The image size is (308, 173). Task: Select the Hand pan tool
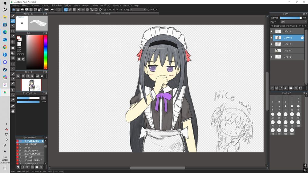coord(13,111)
